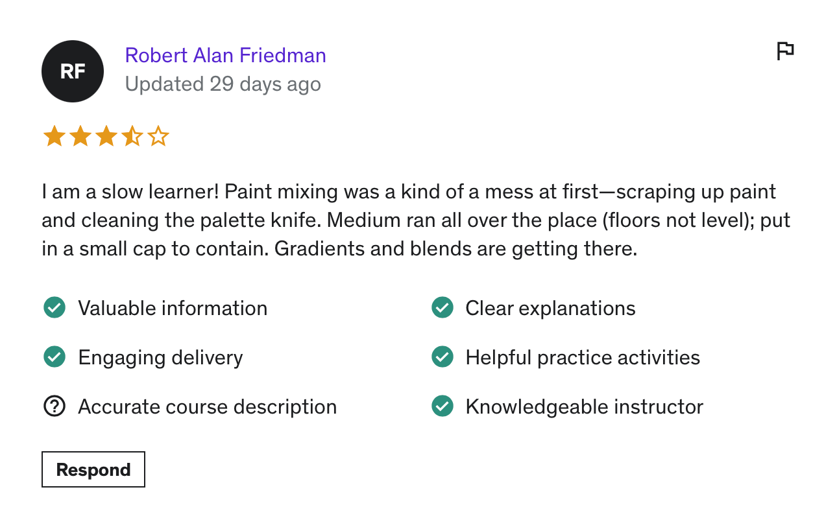This screenshot has height=529, width=837.
Task: Click the question mark beside Accurate course description
Action: (55, 406)
